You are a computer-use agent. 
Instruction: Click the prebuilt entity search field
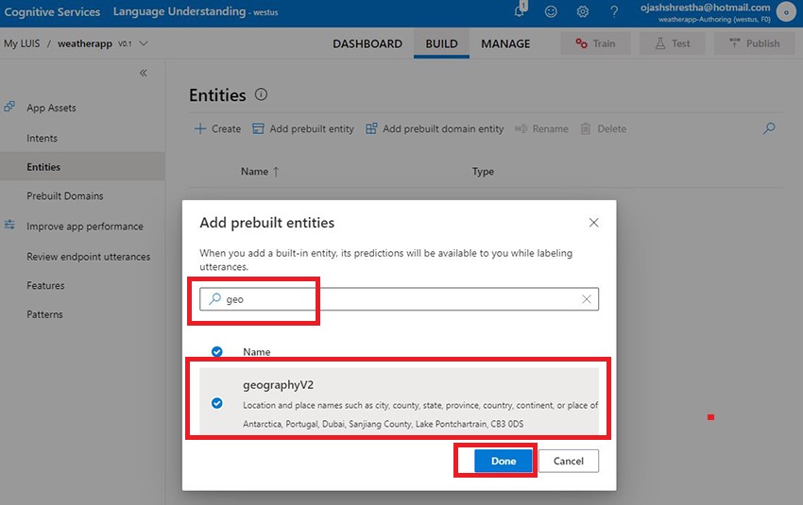point(397,299)
